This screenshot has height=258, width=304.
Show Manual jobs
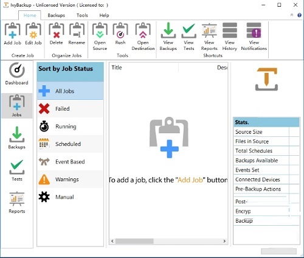[70, 197]
